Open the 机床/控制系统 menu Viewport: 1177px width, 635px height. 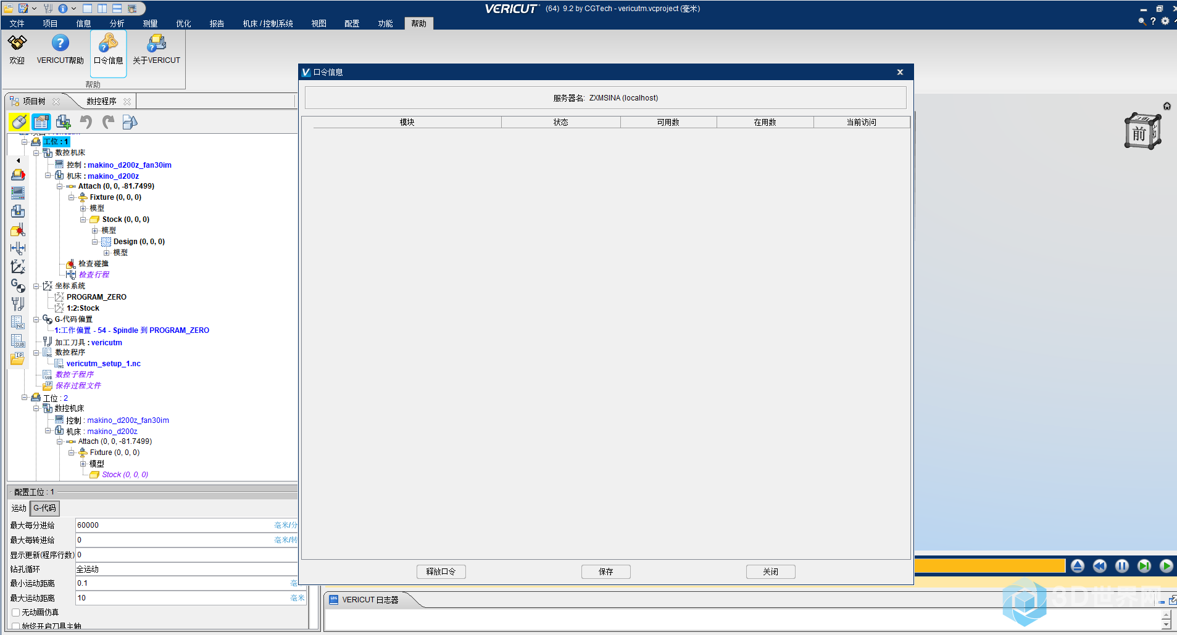(x=267, y=23)
